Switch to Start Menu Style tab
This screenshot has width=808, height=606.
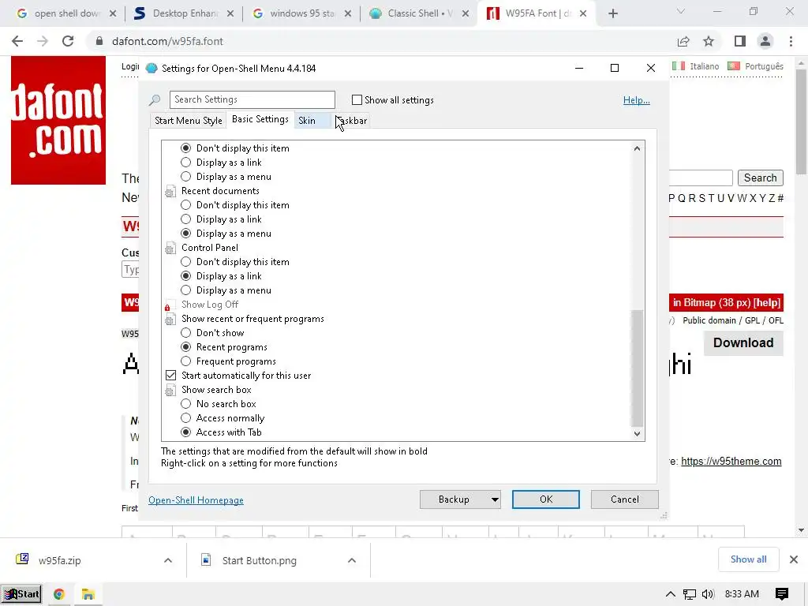coord(188,121)
